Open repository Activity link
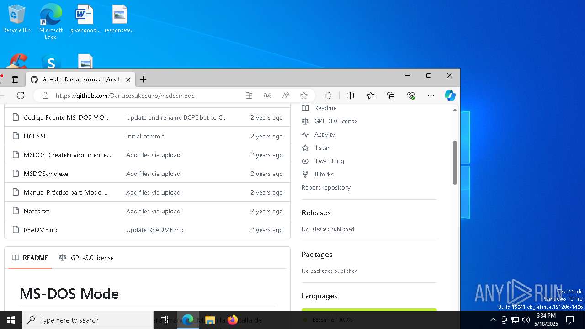The image size is (585, 329). 319,134
